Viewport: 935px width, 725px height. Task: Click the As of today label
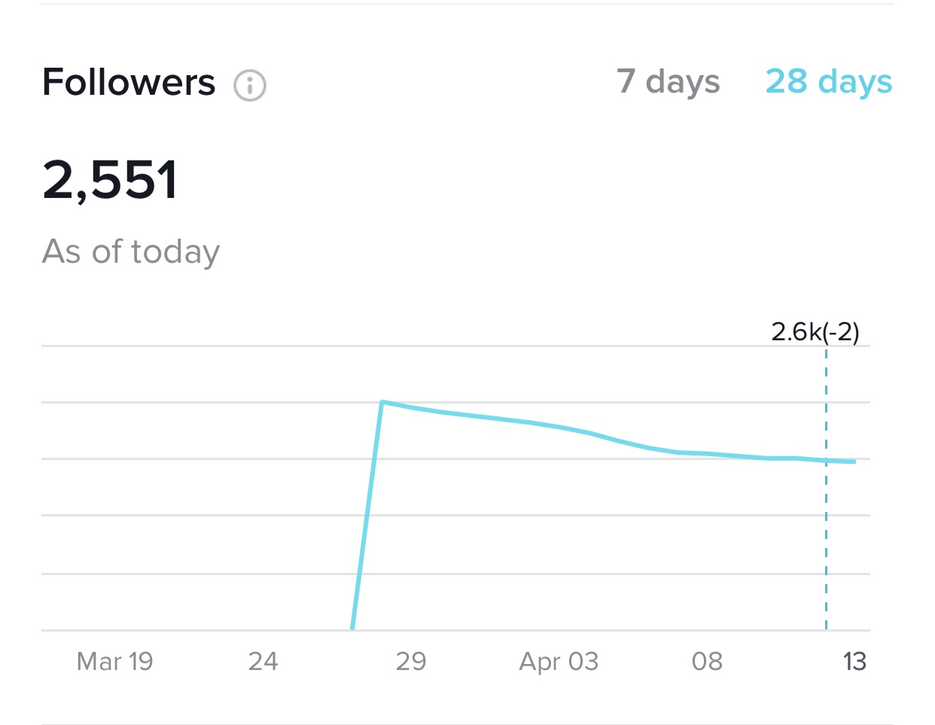(131, 252)
